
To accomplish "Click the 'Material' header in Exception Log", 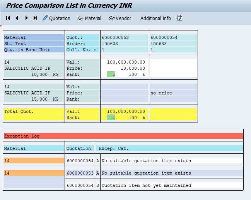I will tap(34, 148).
